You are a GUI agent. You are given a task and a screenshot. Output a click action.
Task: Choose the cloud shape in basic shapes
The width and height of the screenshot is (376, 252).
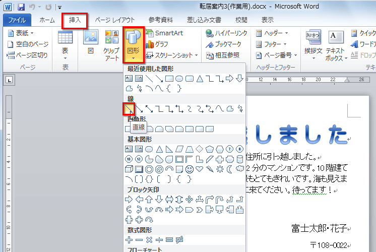[x=240, y=169]
